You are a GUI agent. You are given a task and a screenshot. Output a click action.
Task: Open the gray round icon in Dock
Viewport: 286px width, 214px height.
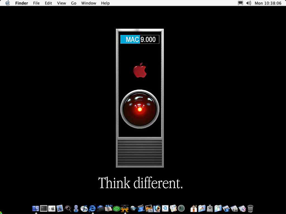[x=181, y=208]
